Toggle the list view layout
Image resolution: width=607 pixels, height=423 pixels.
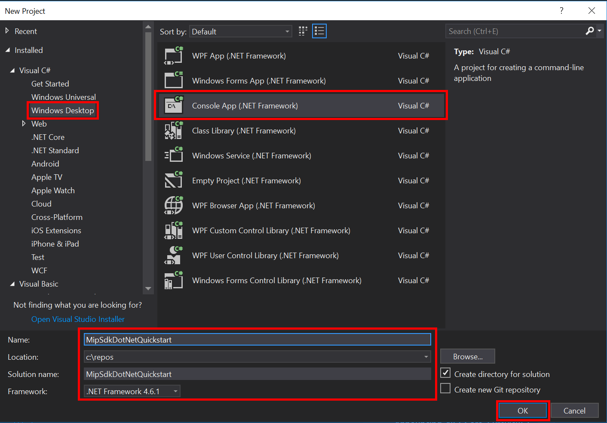(x=319, y=31)
